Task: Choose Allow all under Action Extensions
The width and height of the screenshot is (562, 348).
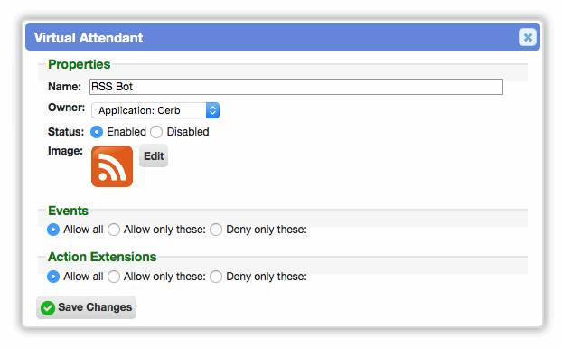Action: point(53,277)
